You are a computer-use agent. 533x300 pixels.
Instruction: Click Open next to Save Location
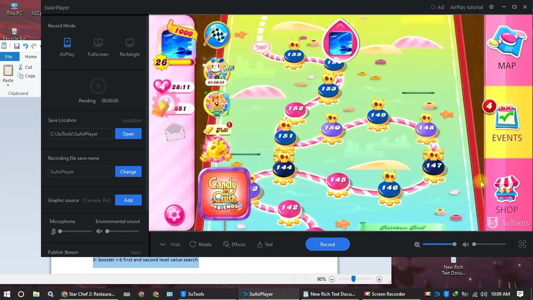(128, 134)
